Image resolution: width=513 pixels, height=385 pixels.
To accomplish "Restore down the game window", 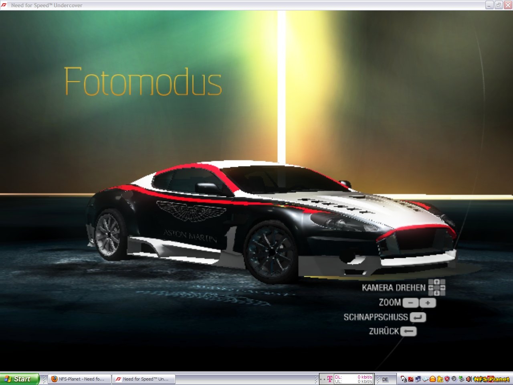I will click(499, 5).
